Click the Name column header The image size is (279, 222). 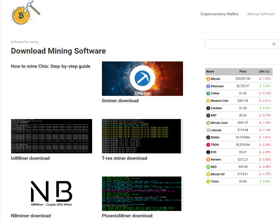(x=210, y=71)
